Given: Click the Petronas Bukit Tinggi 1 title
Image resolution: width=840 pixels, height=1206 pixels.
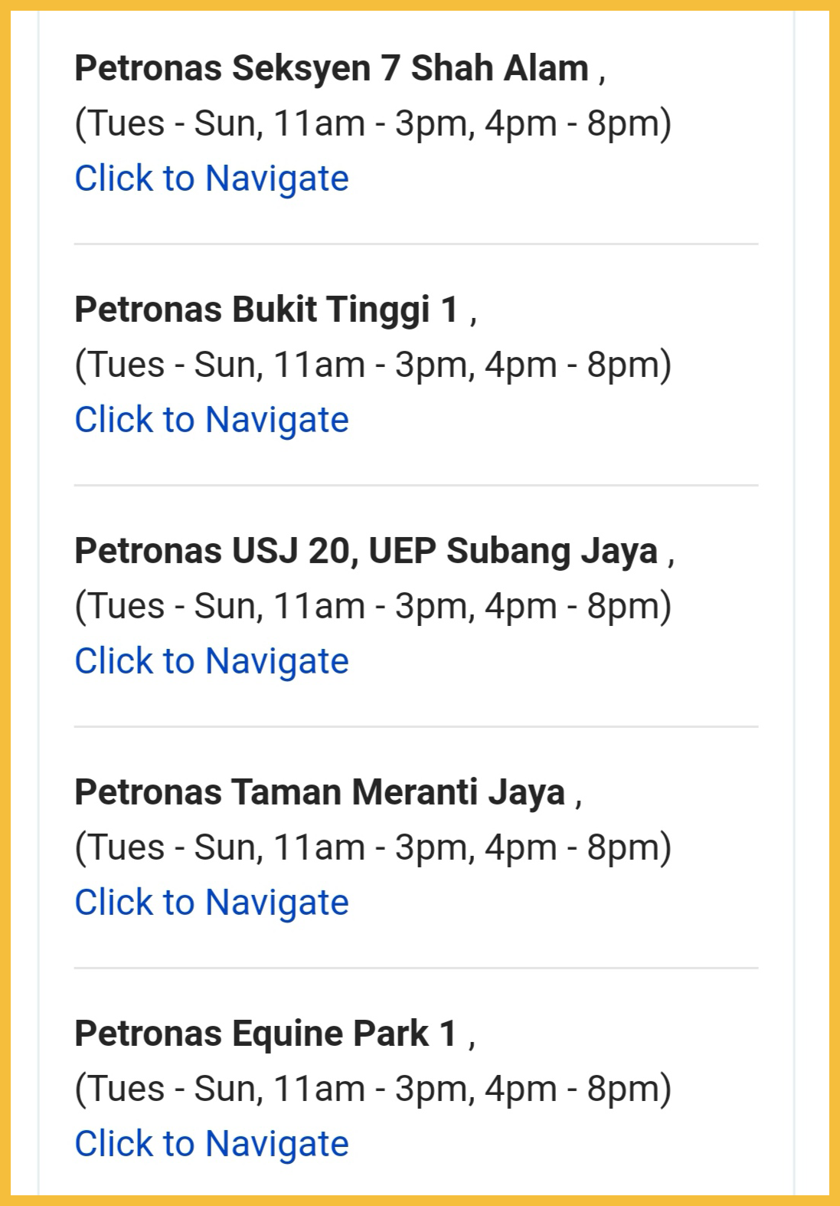Looking at the screenshot, I should click(x=266, y=310).
